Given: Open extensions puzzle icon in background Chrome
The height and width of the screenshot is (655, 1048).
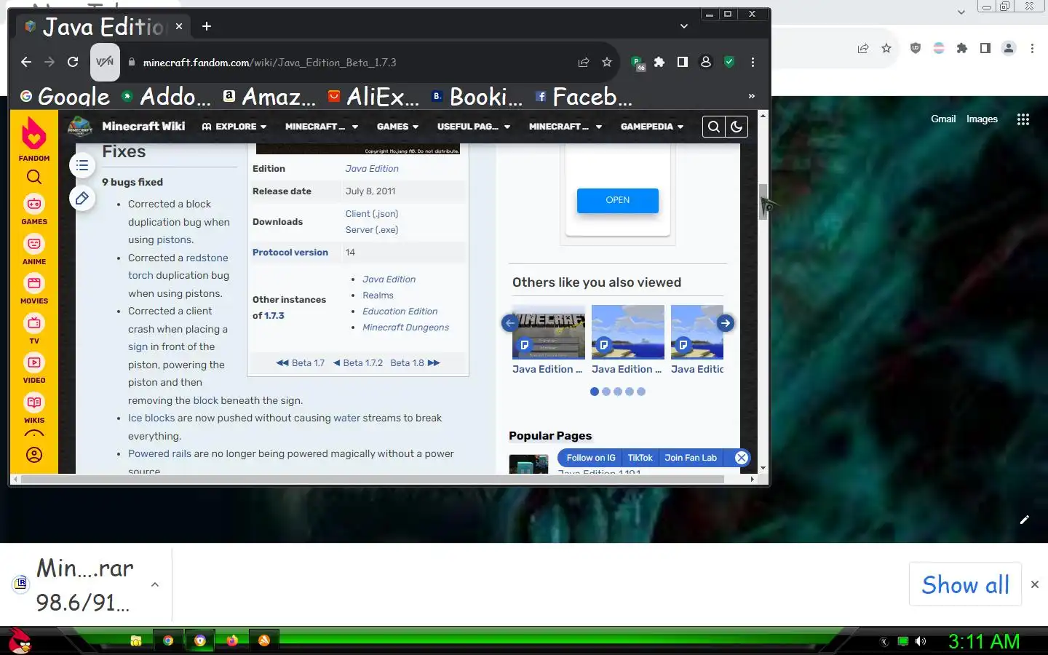Looking at the screenshot, I should click(x=962, y=48).
